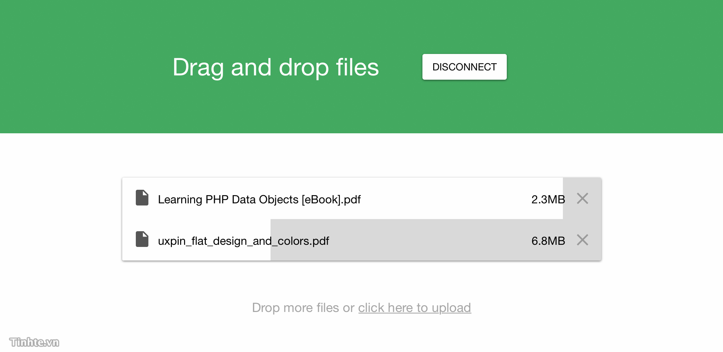Click the Drag and drop files heading
The width and height of the screenshot is (723, 352).
click(x=276, y=67)
